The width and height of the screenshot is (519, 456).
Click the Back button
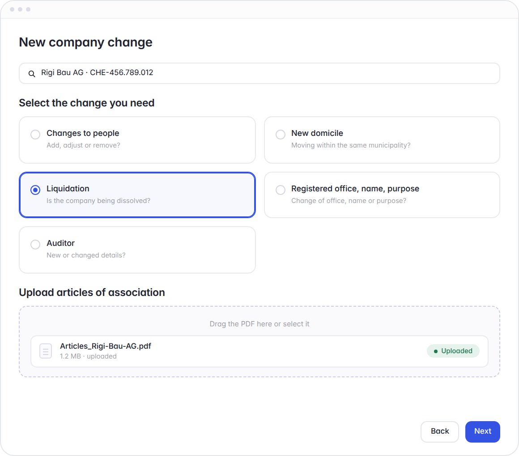coord(439,431)
